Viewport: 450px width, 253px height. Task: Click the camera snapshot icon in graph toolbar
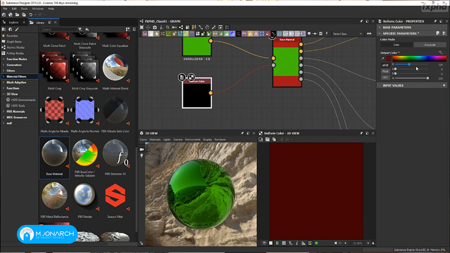coord(155,27)
